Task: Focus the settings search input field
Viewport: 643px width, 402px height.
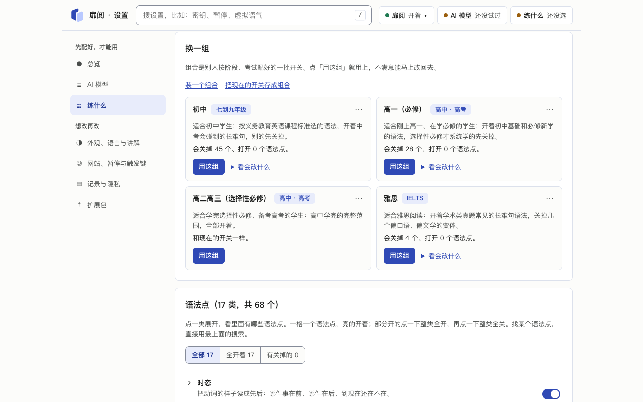Action: [x=254, y=15]
